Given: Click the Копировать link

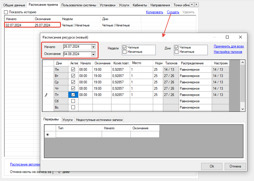Looking at the screenshot, I should 154,12.
